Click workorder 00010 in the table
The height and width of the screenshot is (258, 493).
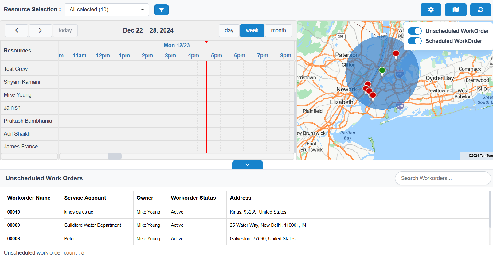point(14,212)
